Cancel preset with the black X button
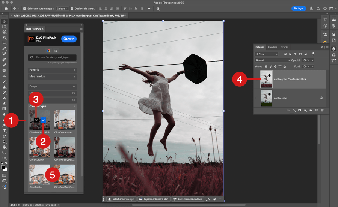The height and width of the screenshot is (207, 338). coord(36,120)
